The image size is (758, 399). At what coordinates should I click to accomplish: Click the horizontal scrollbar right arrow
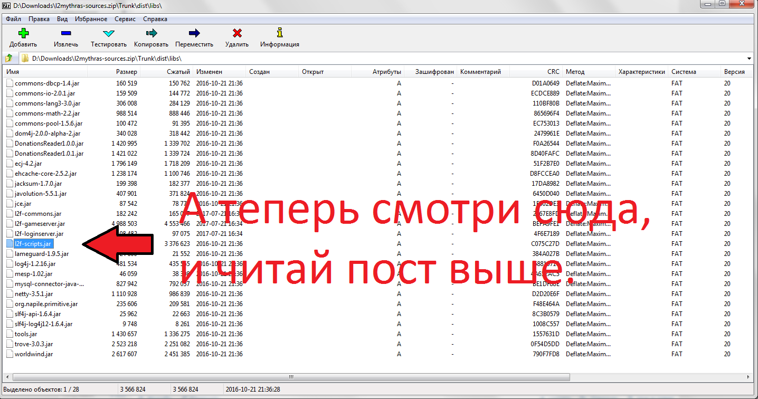tap(750, 377)
